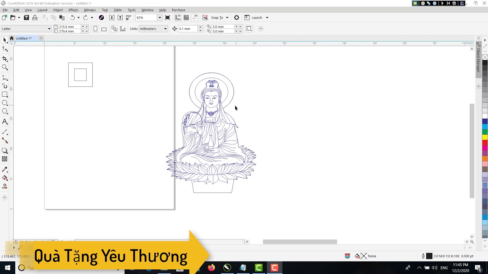Pick the Artistic Media tool
Image resolution: width=488 pixels, height=274 pixels.
[x=5, y=86]
